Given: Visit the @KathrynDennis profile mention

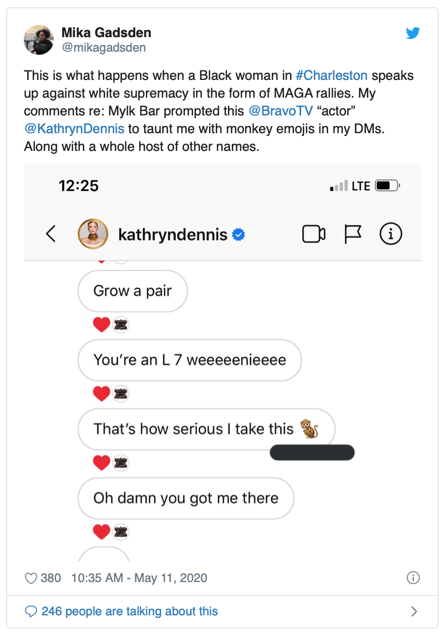Looking at the screenshot, I should point(74,129).
